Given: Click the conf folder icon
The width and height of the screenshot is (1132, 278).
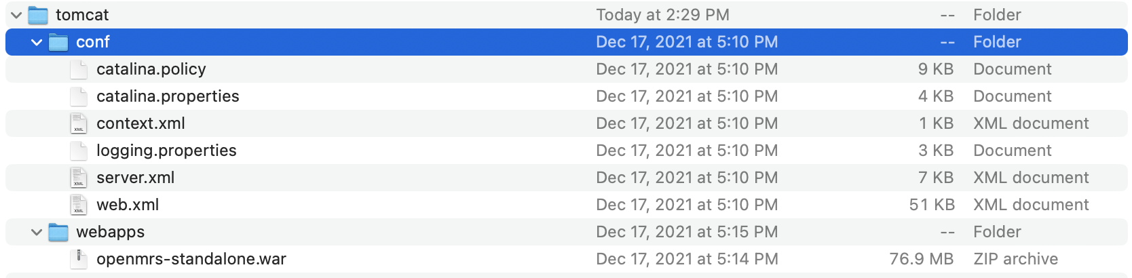Looking at the screenshot, I should (58, 42).
